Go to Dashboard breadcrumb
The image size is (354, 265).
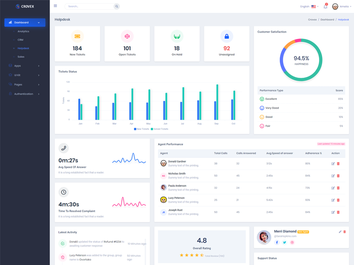327,19
